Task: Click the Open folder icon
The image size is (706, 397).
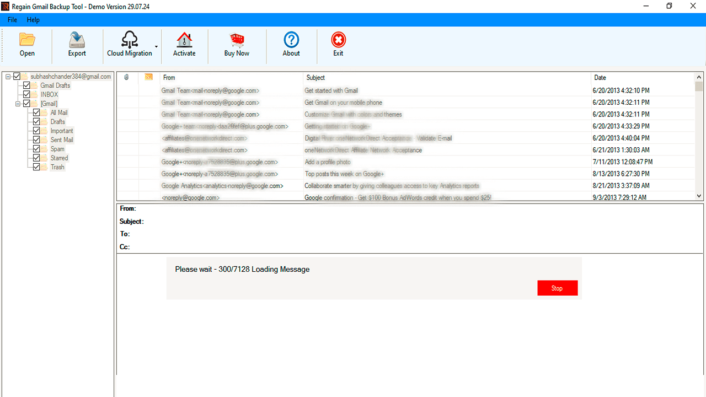Action: click(27, 40)
